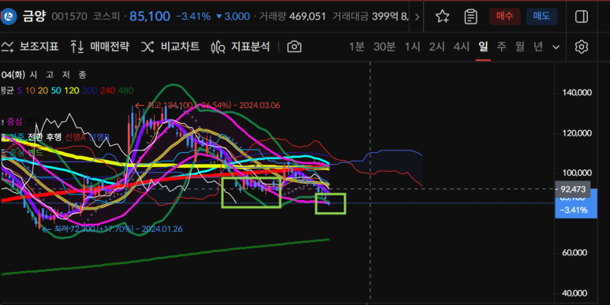
Task: Click stock name 금양 in header
Action: coord(34,17)
